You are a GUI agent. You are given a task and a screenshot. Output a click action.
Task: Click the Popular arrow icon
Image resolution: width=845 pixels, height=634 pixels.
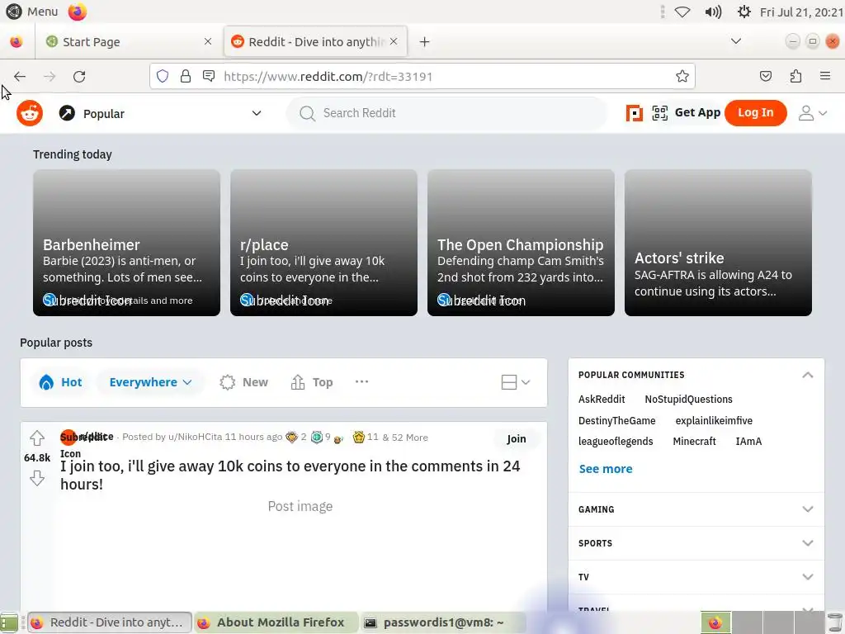(x=67, y=113)
